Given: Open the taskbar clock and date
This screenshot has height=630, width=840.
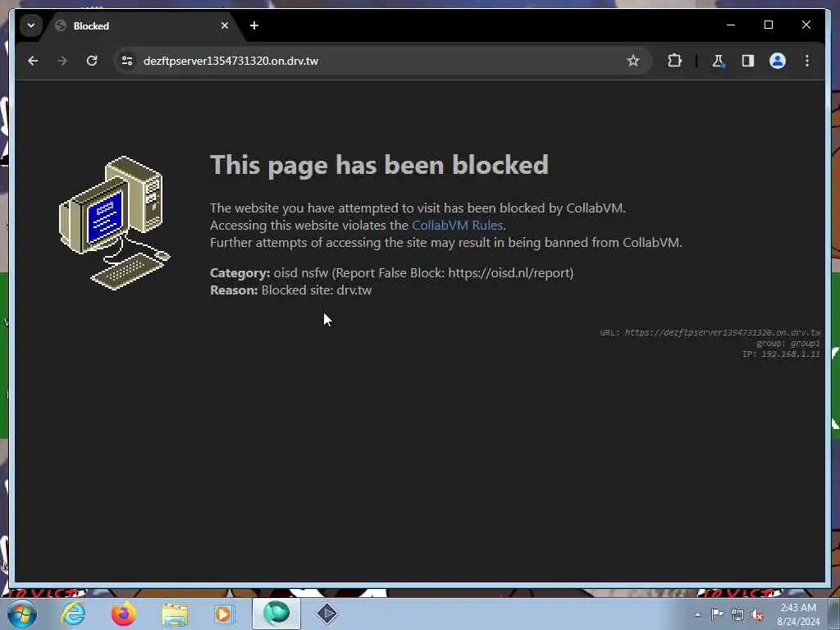Looking at the screenshot, I should pyautogui.click(x=798, y=614).
